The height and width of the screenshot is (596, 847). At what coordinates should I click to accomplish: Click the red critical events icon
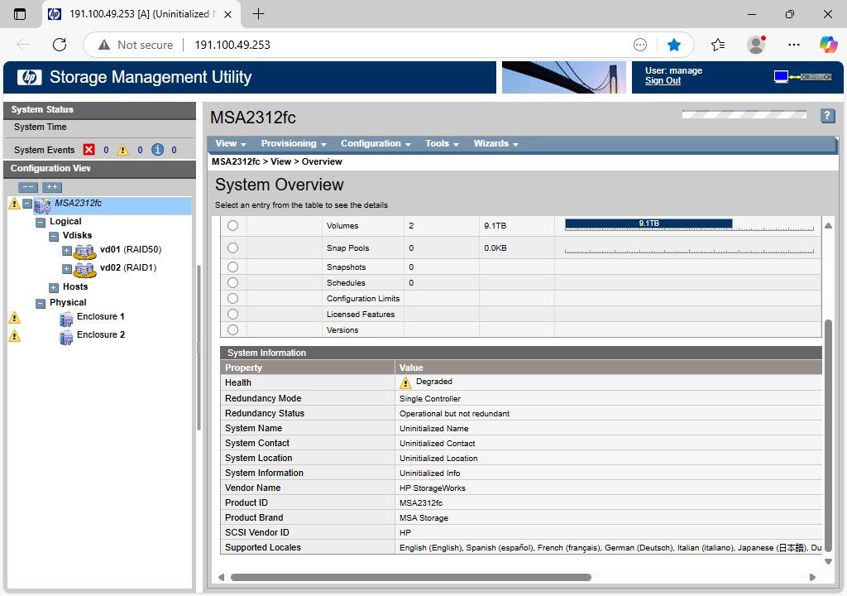point(89,149)
